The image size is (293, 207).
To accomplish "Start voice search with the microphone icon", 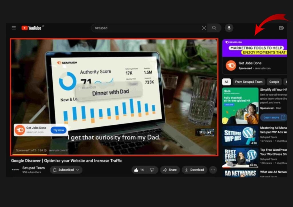I will pyautogui.click(x=229, y=28).
